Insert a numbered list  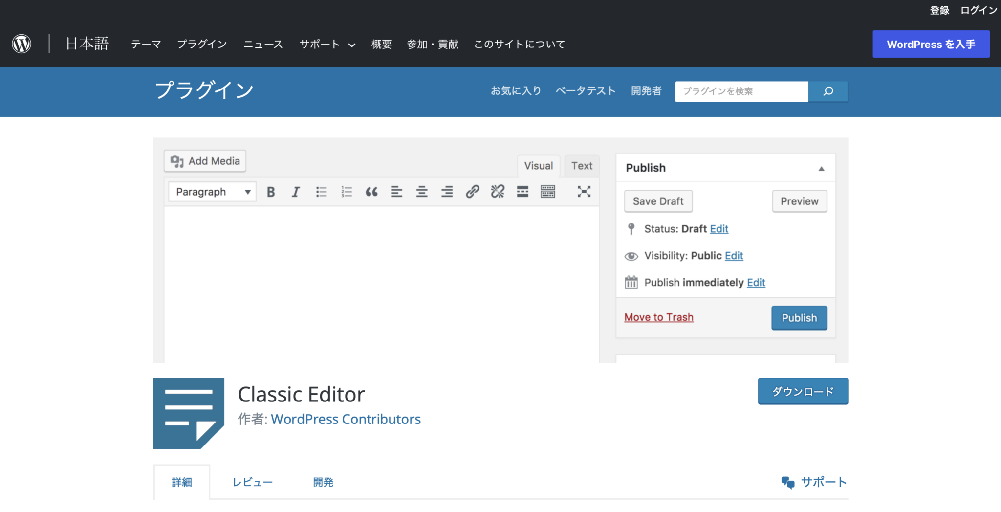click(346, 191)
